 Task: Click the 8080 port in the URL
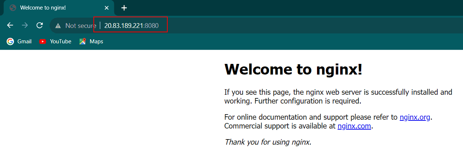152,26
